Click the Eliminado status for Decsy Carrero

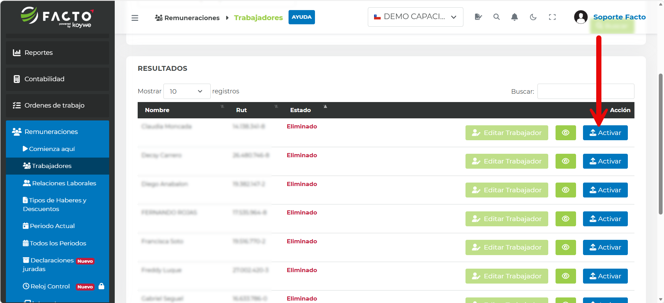(x=302, y=155)
